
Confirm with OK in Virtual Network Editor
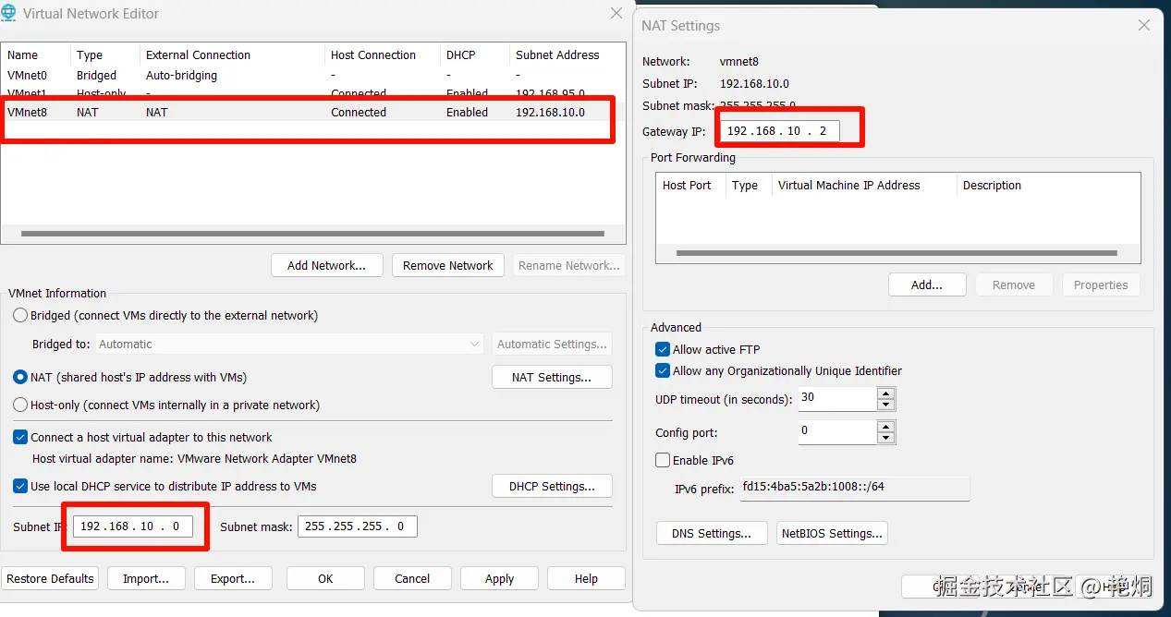click(x=325, y=578)
